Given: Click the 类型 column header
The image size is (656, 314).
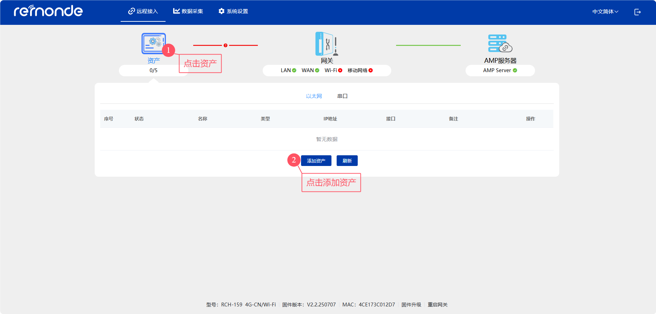Looking at the screenshot, I should coord(265,119).
